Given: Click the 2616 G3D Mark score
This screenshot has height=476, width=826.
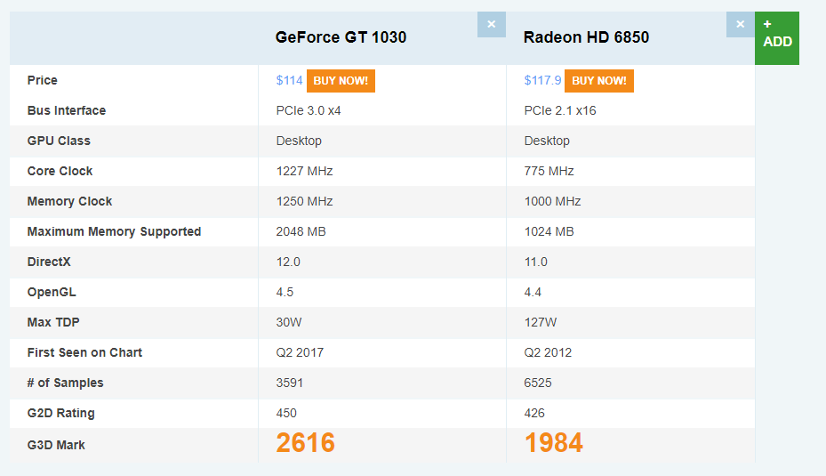Looking at the screenshot, I should point(306,443).
